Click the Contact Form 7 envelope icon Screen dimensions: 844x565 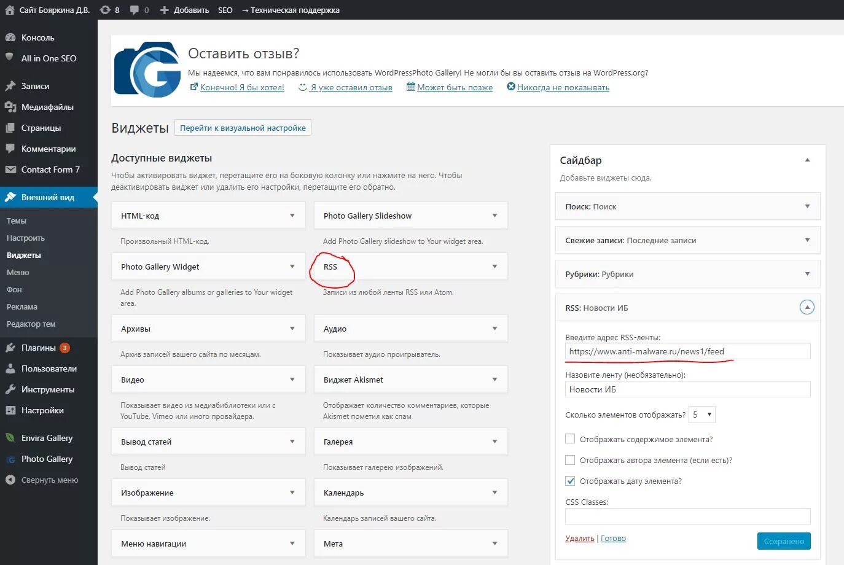pos(10,169)
